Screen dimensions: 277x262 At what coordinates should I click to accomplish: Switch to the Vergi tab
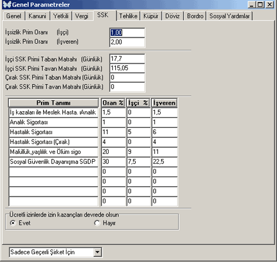(x=82, y=16)
